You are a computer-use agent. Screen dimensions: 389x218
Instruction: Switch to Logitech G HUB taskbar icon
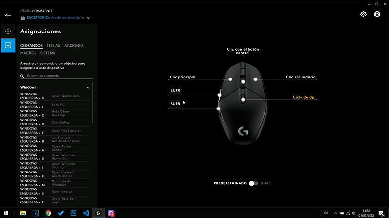click(99, 213)
